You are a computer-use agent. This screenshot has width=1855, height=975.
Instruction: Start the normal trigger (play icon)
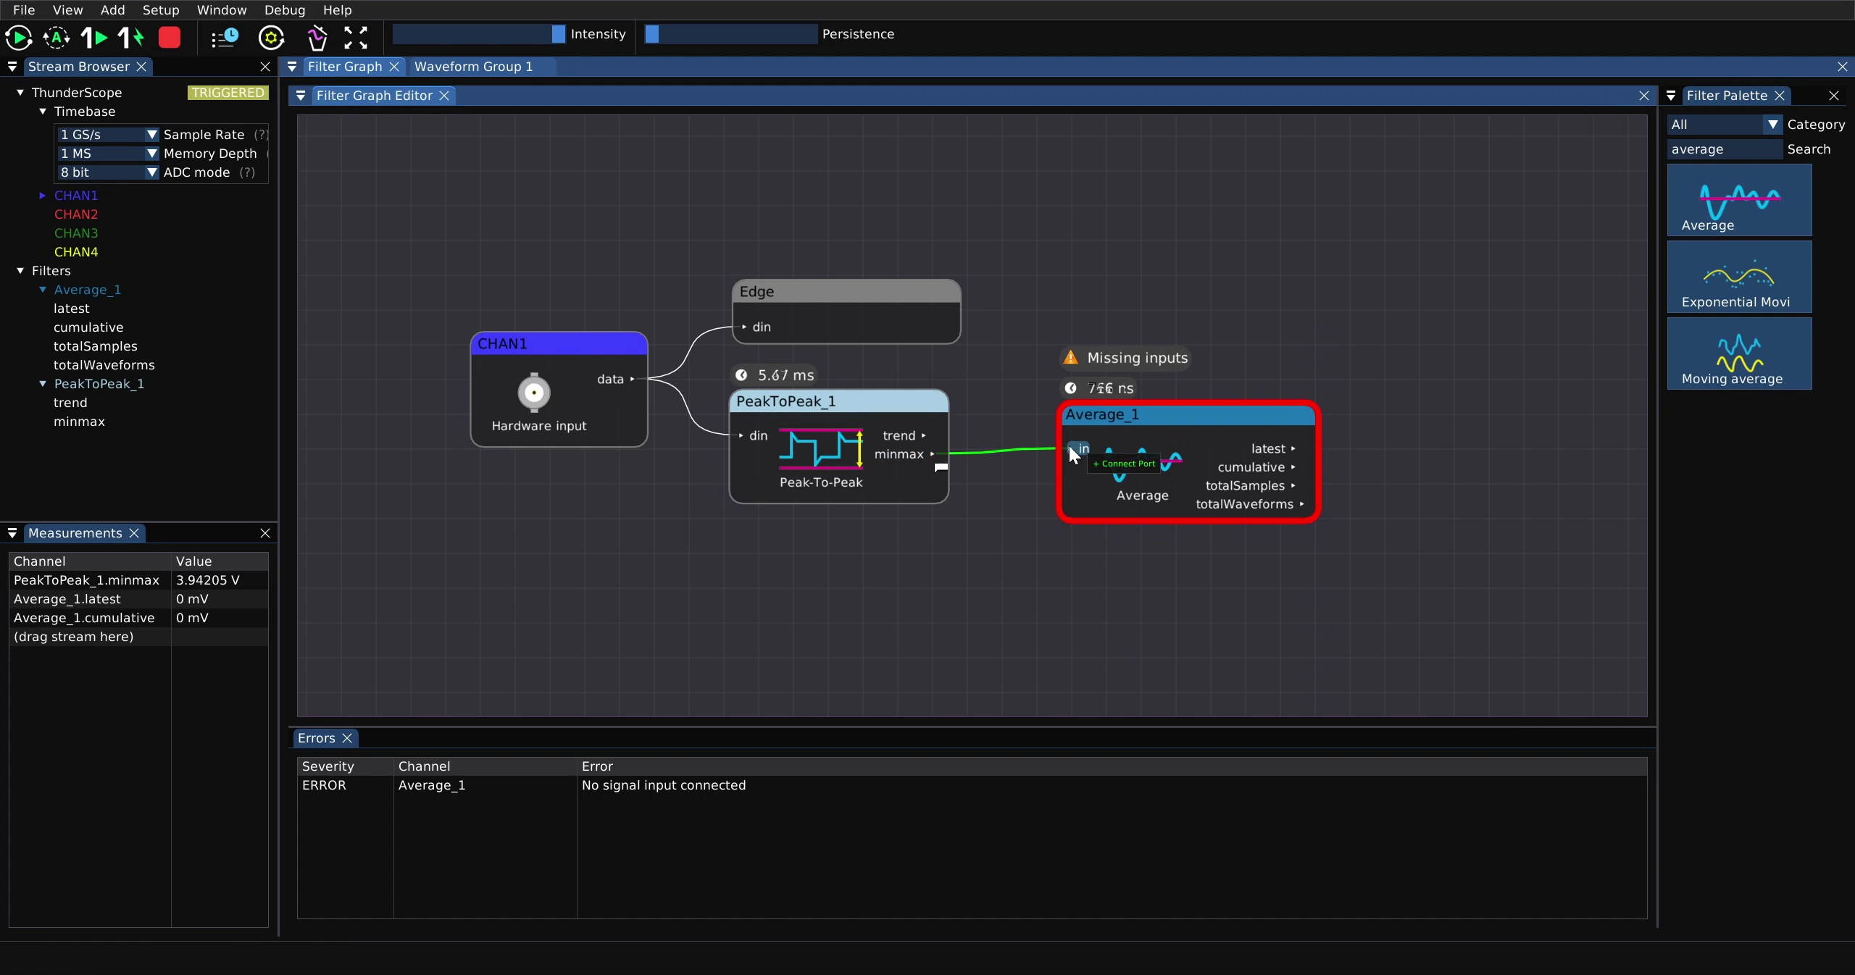(18, 37)
